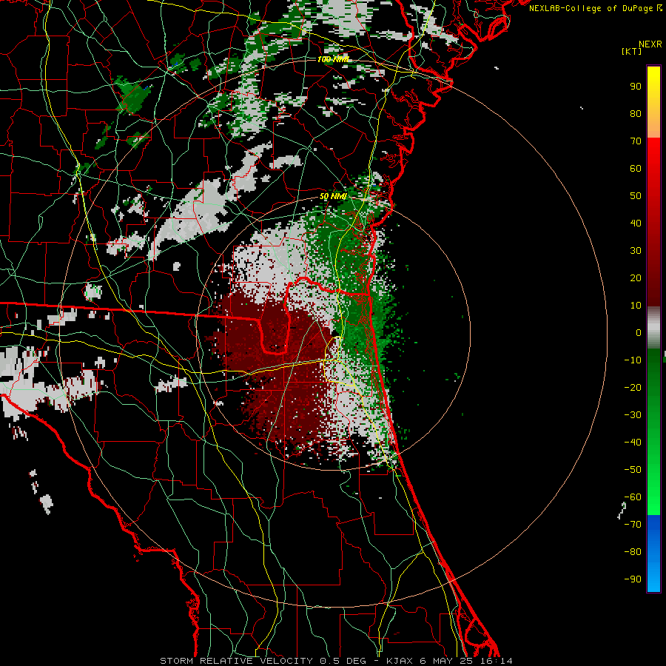Select the 100 NMI range ring label

pos(333,59)
